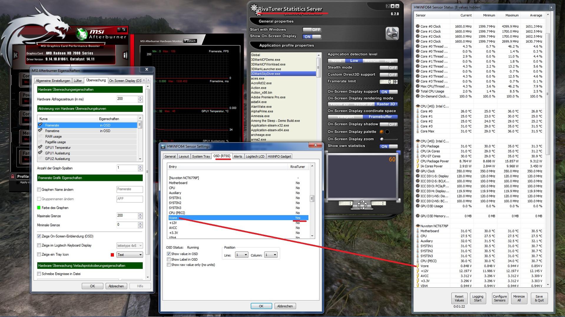Open the 'lettertype 4x6' dropdown
Image resolution: width=565 pixels, height=317 pixels.
point(130,246)
